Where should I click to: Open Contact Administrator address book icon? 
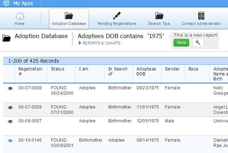tap(201, 16)
